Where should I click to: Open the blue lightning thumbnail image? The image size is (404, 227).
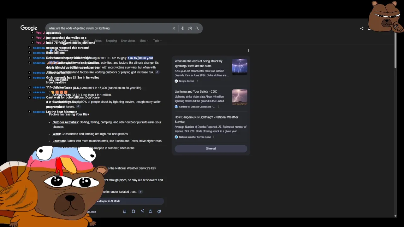coord(240,67)
